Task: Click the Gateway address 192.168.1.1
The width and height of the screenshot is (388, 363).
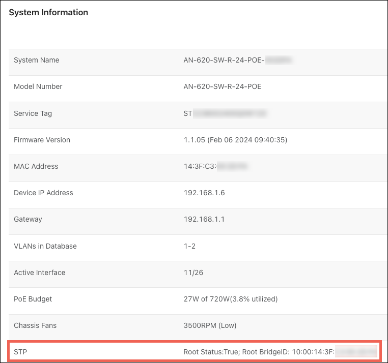Action: pyautogui.click(x=204, y=219)
